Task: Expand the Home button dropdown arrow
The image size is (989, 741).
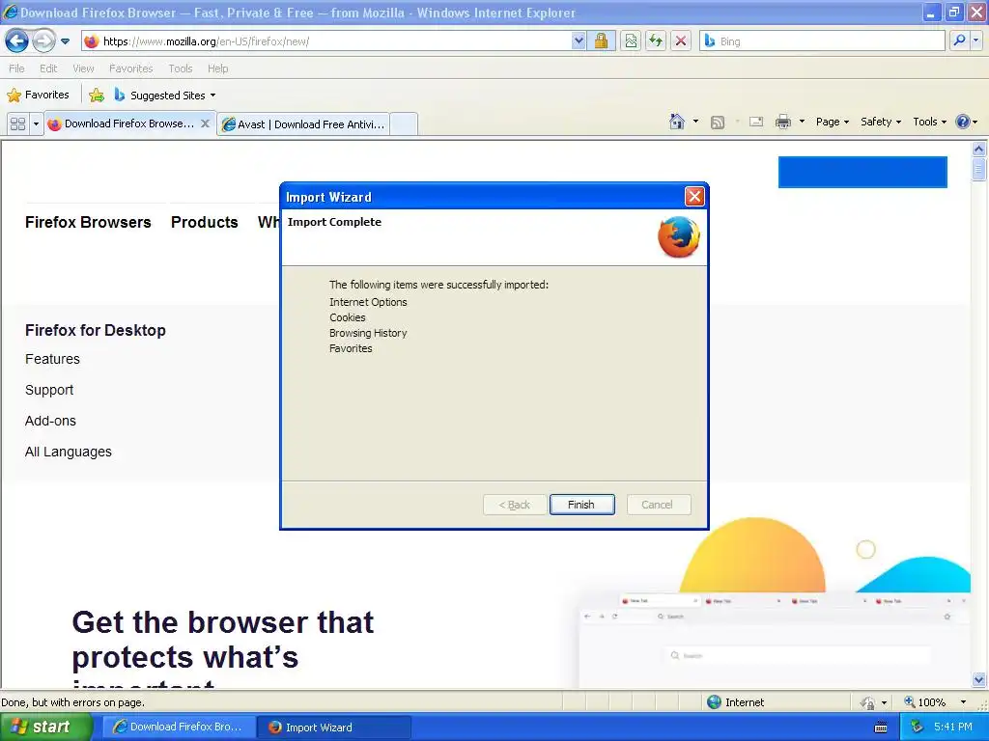Action: (x=695, y=122)
